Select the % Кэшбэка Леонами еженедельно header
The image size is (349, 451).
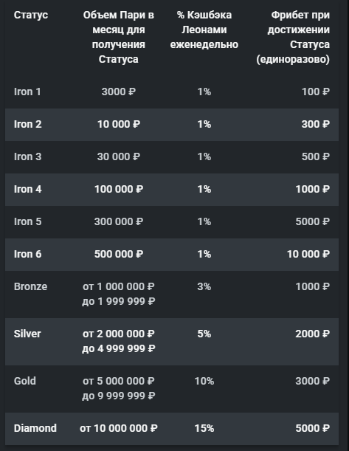[204, 30]
